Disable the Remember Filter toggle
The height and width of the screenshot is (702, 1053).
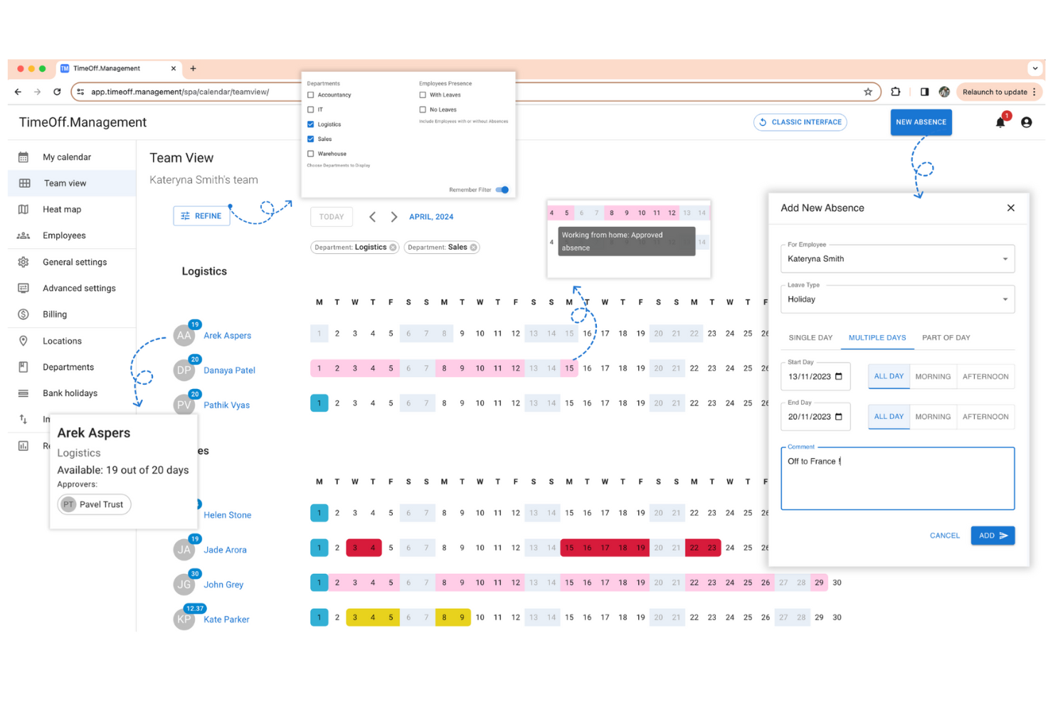point(502,190)
